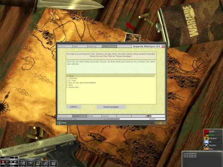
Task: Click the mail envelope icon in laptop taskbar
Action: tap(148, 116)
